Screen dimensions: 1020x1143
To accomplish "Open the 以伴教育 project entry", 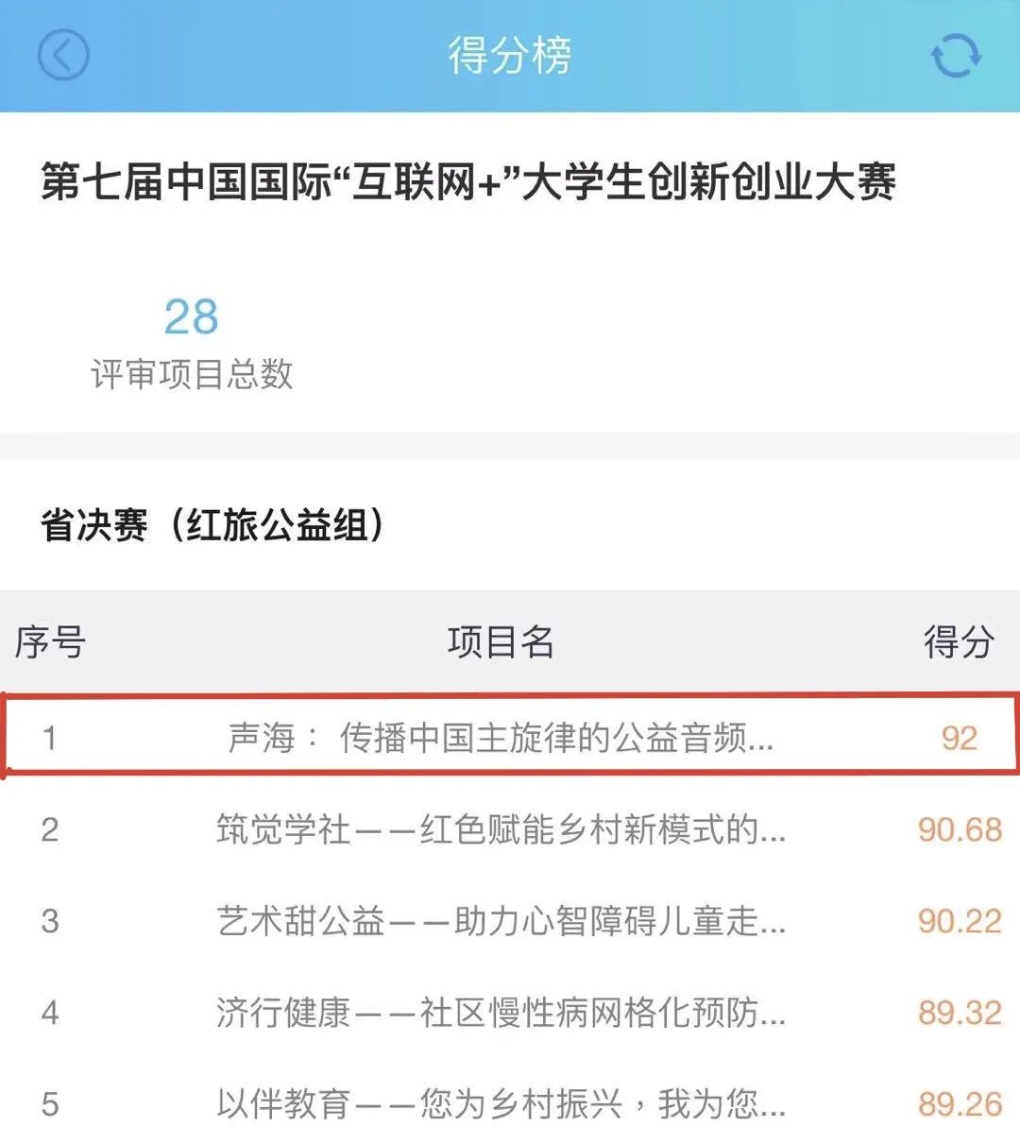I will [501, 1103].
